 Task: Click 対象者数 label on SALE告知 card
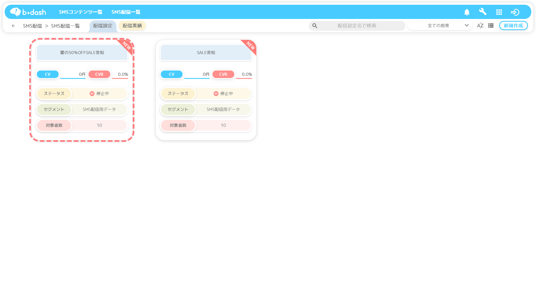click(x=178, y=125)
